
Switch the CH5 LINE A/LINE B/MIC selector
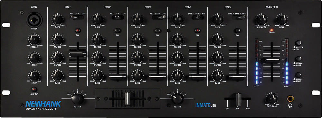tap(239, 17)
